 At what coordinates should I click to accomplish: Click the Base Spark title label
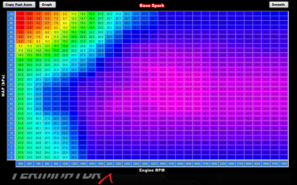(x=152, y=5)
